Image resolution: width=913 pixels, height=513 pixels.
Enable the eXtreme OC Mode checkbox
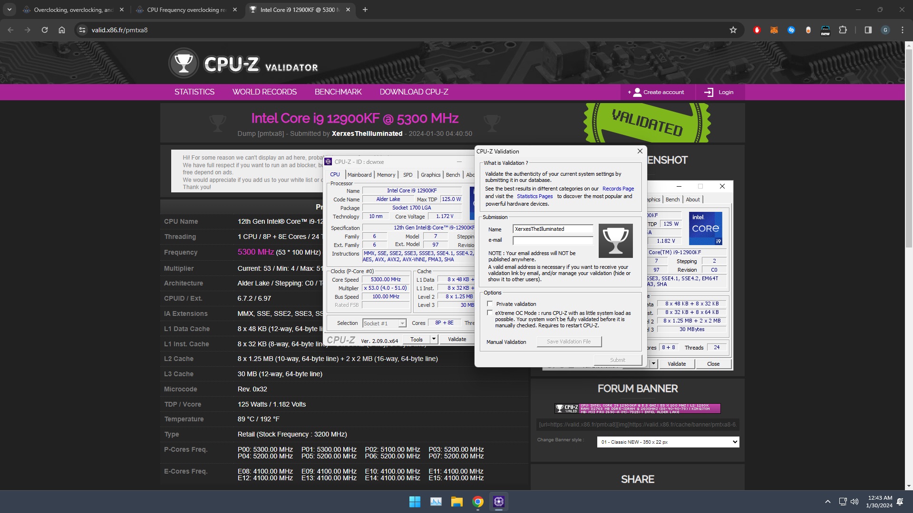pos(490,313)
